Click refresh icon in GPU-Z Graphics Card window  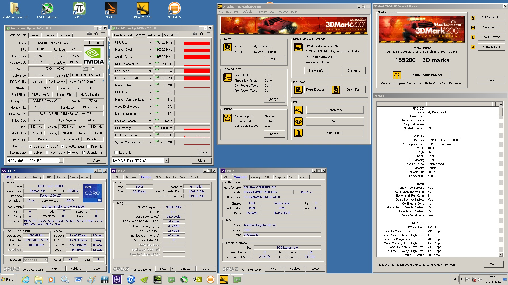(96, 34)
